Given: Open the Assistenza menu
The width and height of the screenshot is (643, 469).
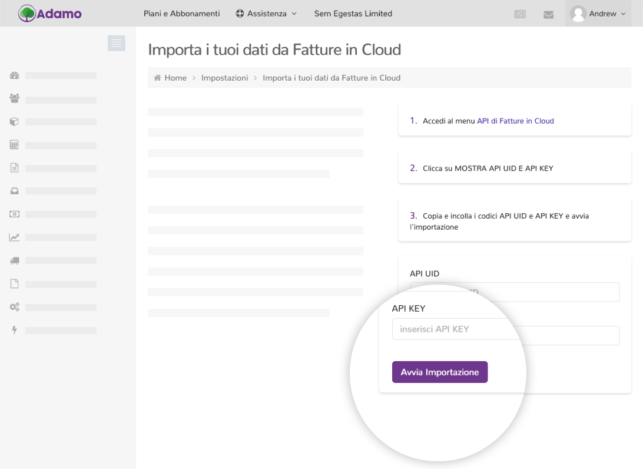Looking at the screenshot, I should point(266,14).
